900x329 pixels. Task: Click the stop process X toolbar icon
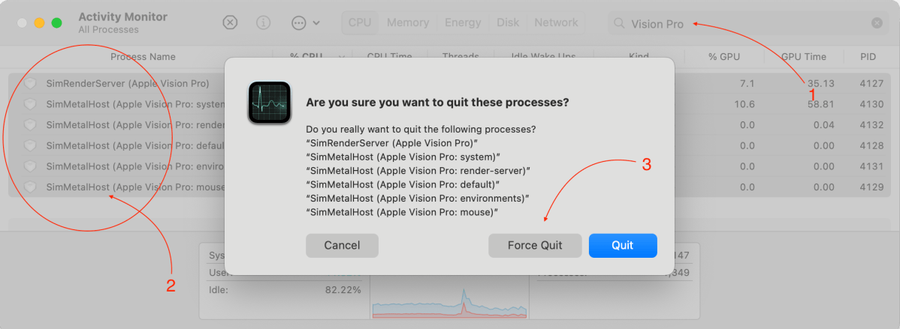(x=230, y=22)
